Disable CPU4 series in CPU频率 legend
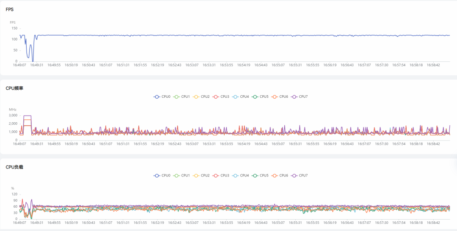Screen dimensions: 457x231 click(x=235, y=97)
